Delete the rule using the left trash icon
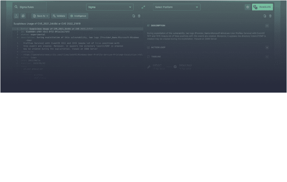The width and height of the screenshot is (287, 182). coord(139,16)
